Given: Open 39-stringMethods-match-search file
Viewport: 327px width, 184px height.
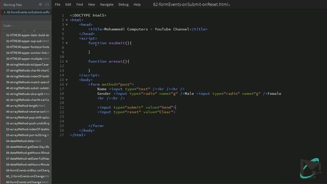Looking at the screenshot, I should click(28, 82).
